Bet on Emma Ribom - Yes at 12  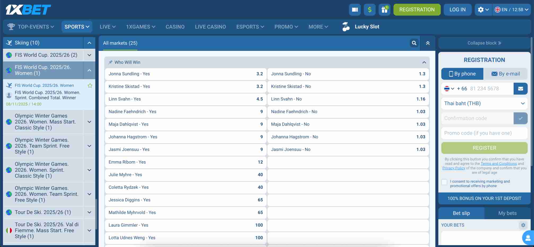point(186,162)
